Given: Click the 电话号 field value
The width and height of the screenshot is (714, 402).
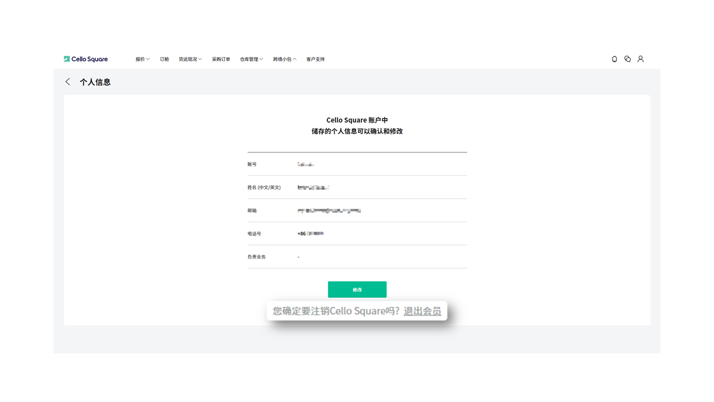Looking at the screenshot, I should pyautogui.click(x=310, y=233).
